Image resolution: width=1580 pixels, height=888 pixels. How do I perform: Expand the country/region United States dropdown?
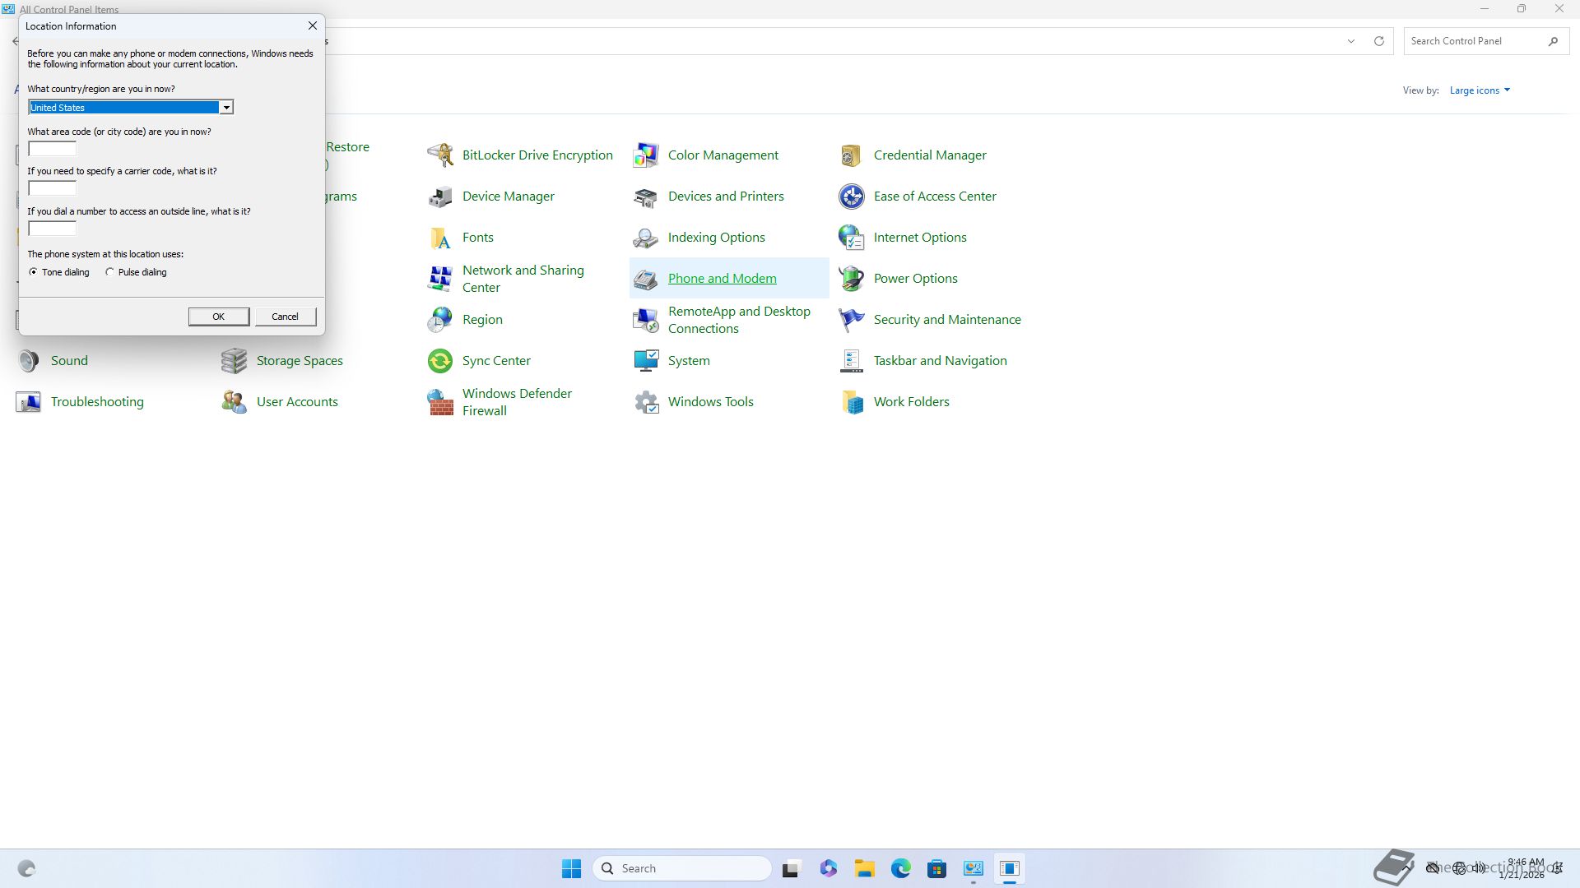(225, 108)
